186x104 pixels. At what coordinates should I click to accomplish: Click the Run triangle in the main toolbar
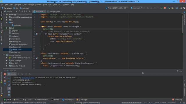[x=144, y=8]
